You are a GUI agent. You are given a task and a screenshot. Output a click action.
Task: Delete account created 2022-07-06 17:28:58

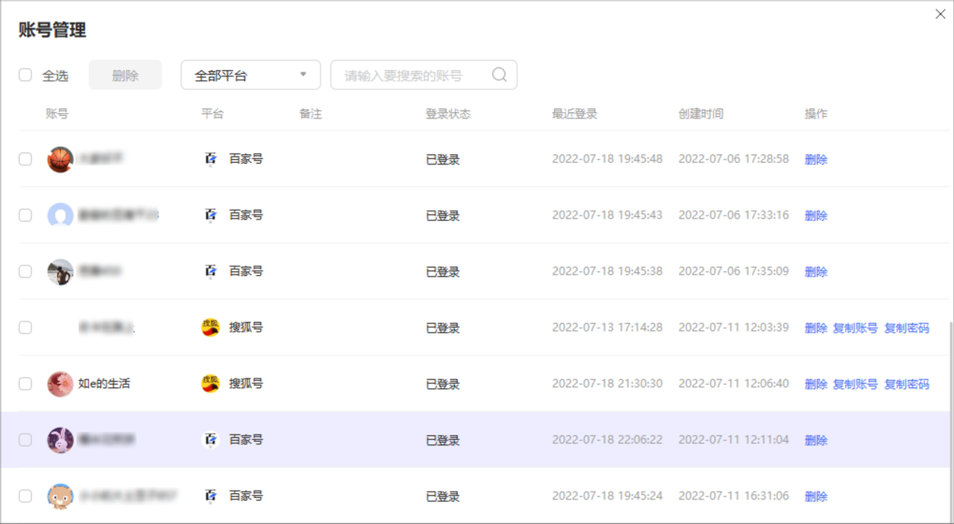[x=816, y=159]
